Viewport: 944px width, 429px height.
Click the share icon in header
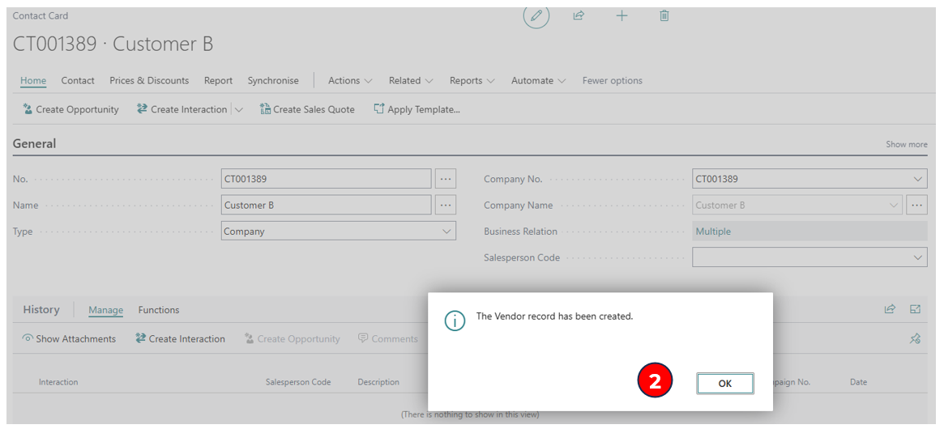coord(579,16)
